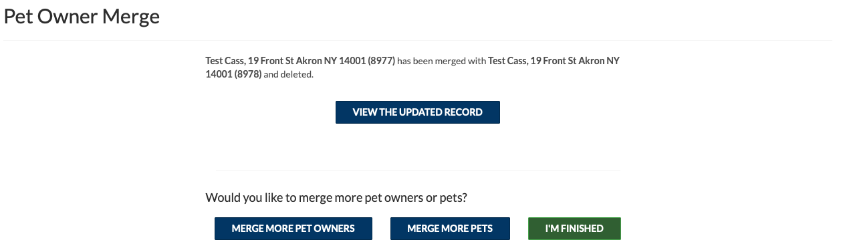
Task: Click the word "Pet" in page title
Action: pos(18,17)
